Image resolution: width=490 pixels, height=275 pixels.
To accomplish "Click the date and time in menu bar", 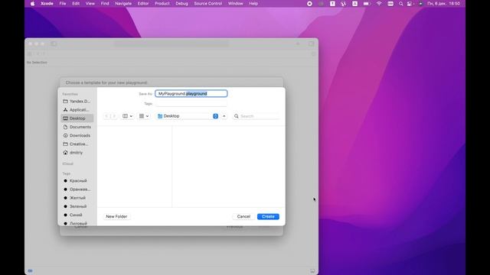I will 444,4.
